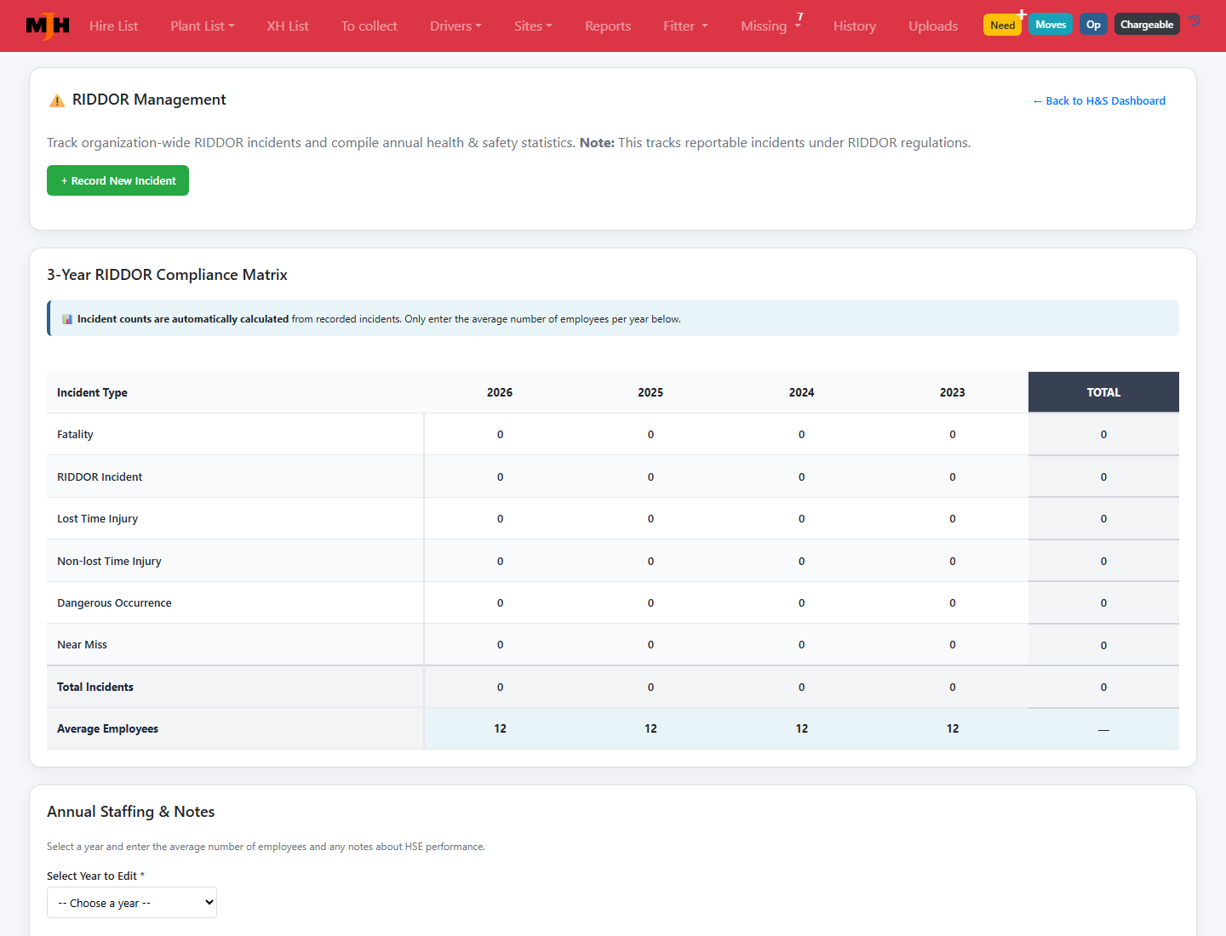
Task: Click the 2026 Average Employees cell
Action: 500,728
